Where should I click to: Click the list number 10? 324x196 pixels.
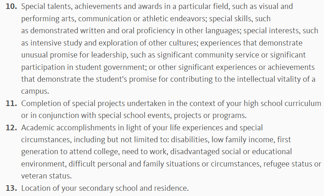pos(12,7)
